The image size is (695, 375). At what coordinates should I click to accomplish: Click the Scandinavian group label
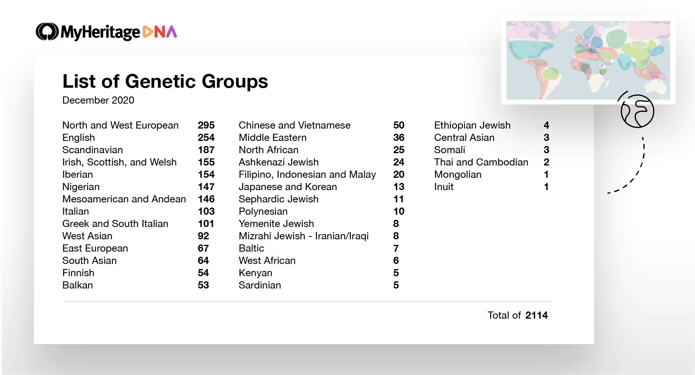[x=92, y=150]
